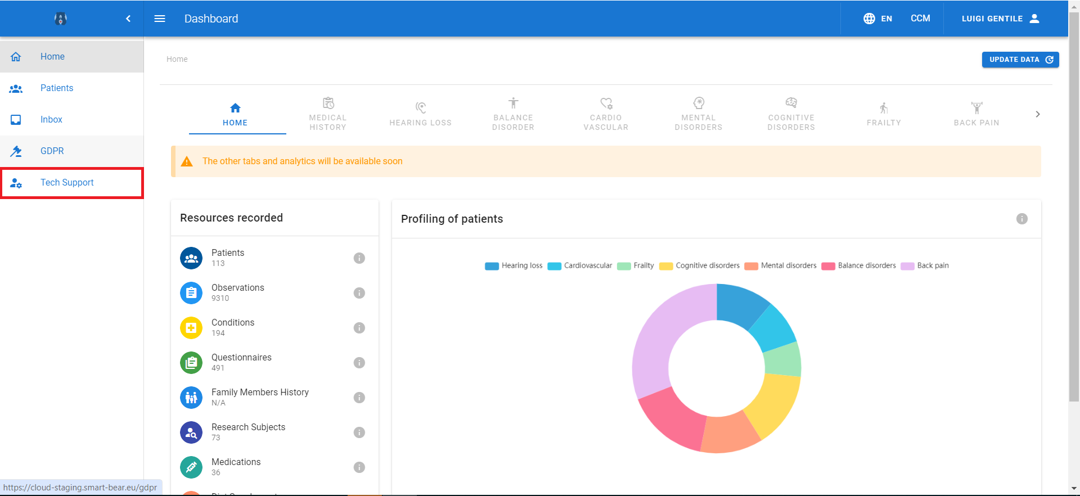Open info for Conditions resource
Screen dimensions: 1080x496
coord(359,328)
